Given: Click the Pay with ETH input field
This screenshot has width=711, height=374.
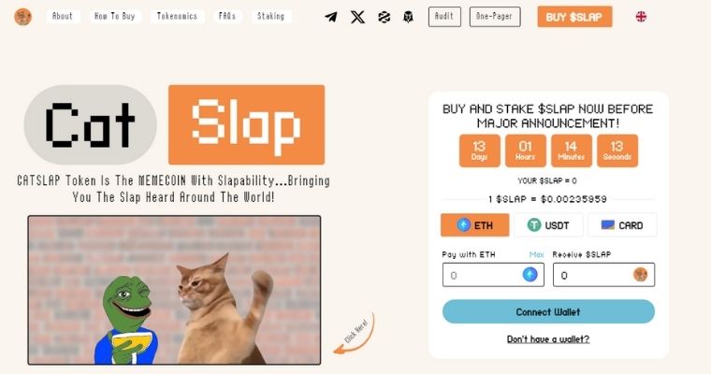Looking at the screenshot, I should pos(493,275).
